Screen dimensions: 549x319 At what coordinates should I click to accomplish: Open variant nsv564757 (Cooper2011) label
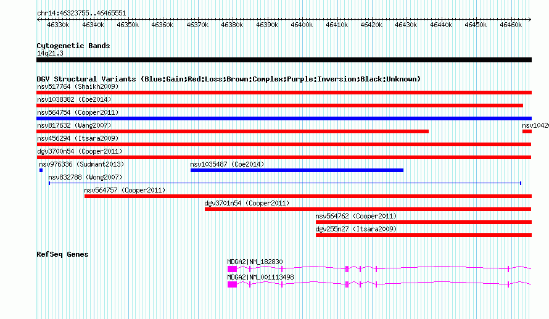click(125, 190)
